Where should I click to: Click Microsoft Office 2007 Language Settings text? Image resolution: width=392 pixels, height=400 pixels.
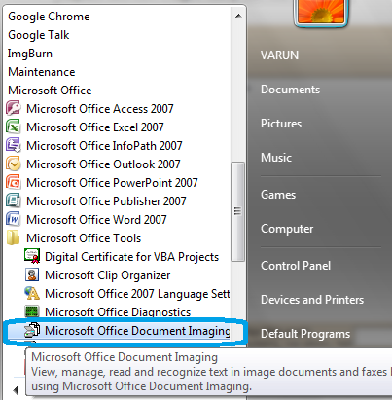137,294
